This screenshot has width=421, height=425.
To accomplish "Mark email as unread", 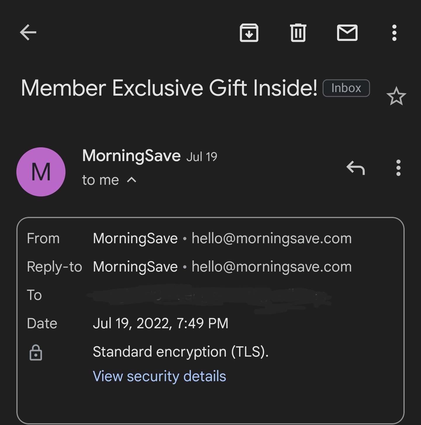I will coord(347,33).
